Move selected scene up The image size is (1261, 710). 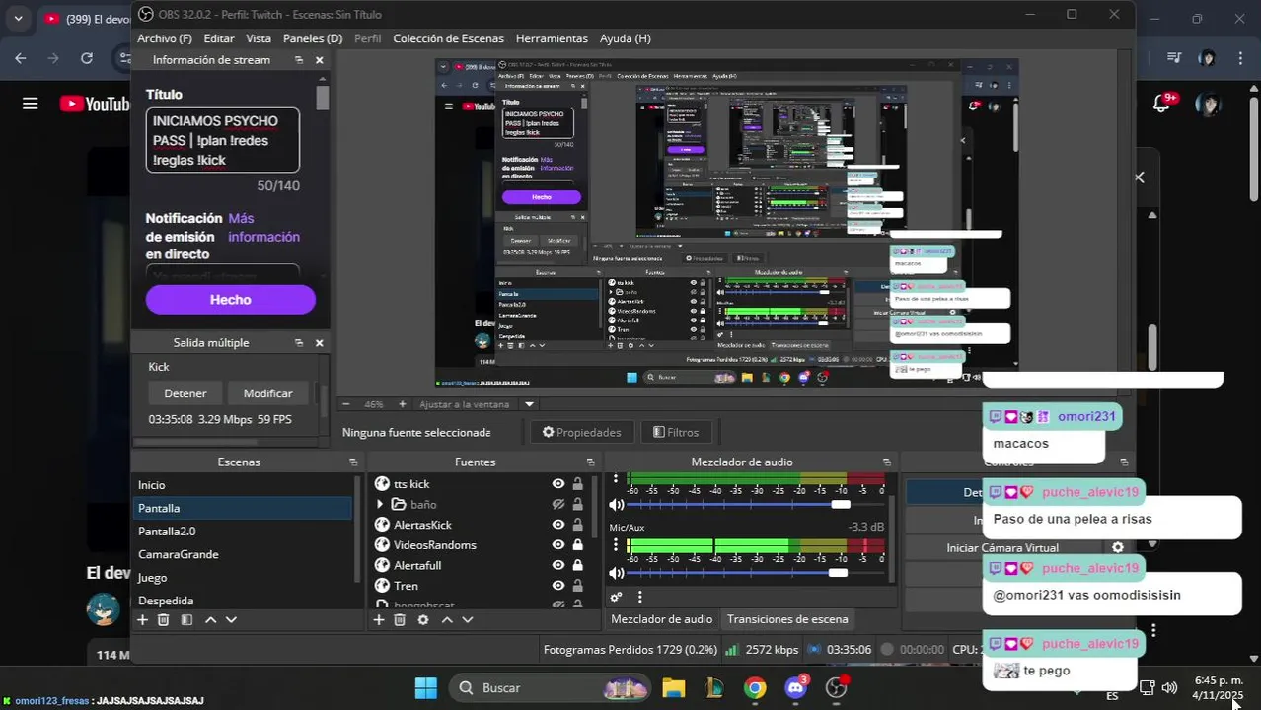tap(210, 620)
